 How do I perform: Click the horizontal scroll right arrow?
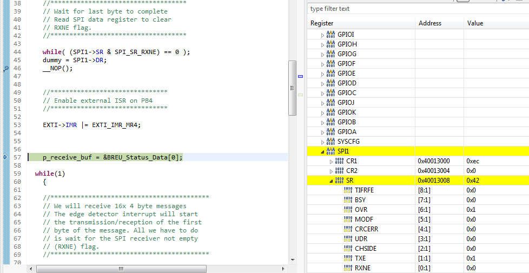283,269
